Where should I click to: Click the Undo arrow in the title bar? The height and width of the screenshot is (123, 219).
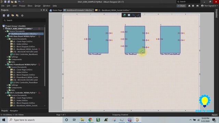click(x=20, y=2)
